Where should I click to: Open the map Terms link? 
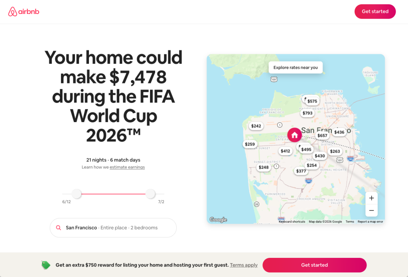(x=349, y=221)
